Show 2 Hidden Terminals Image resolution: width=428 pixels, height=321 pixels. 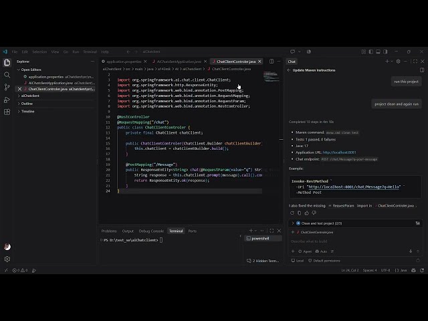tap(263, 261)
